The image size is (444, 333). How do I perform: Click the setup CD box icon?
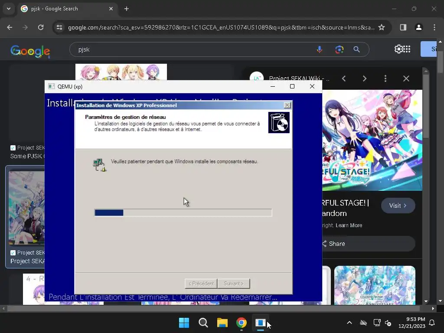tap(279, 122)
